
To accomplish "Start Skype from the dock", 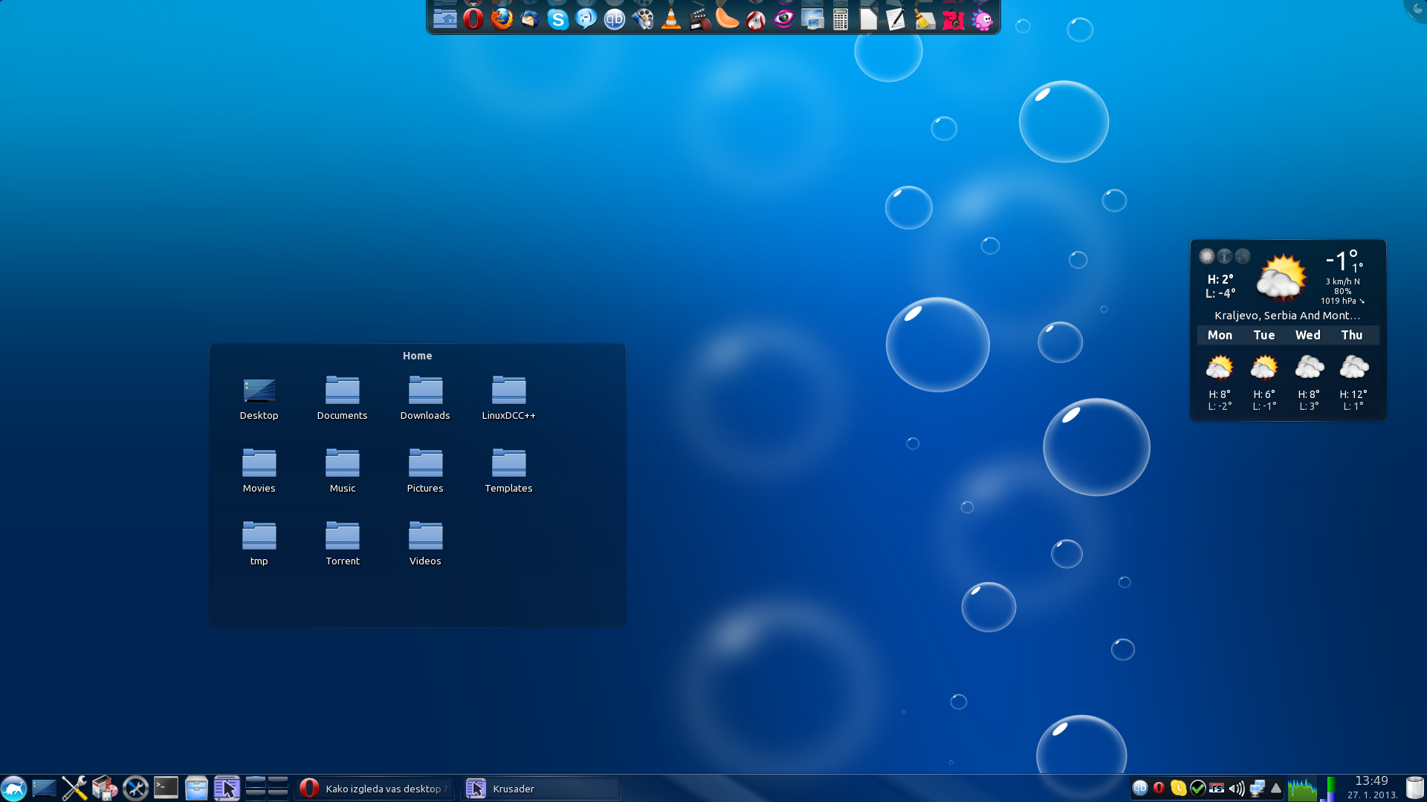I will click(557, 19).
